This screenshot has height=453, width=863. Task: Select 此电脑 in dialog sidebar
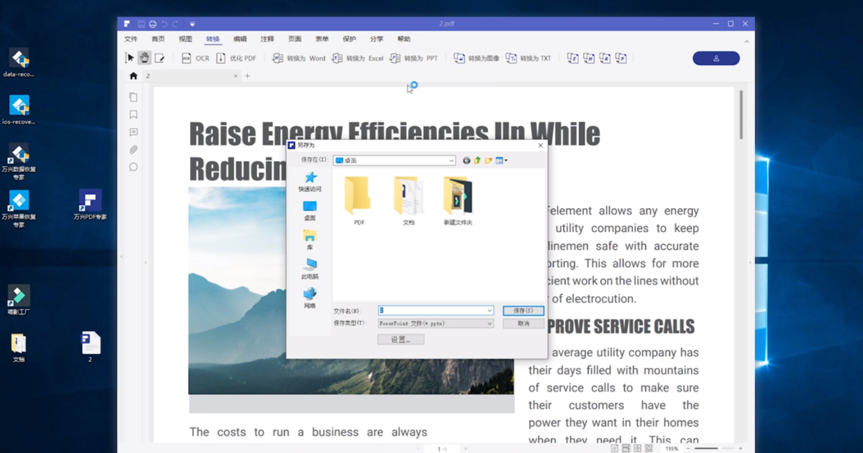point(310,269)
